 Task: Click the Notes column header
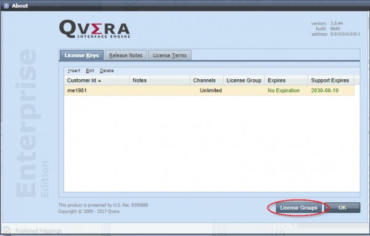point(160,81)
